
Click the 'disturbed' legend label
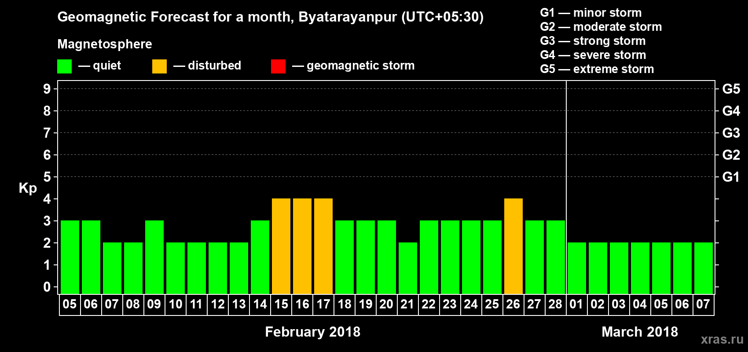tap(215, 66)
